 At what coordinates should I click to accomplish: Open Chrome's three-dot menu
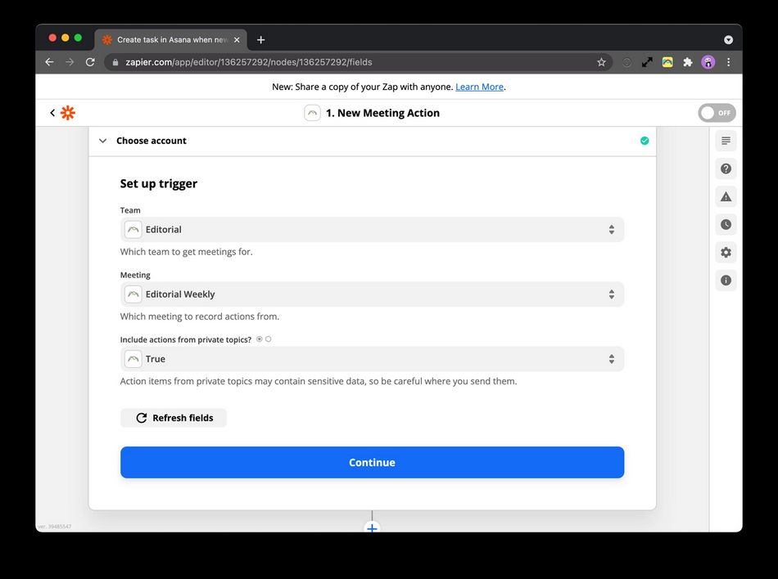click(x=728, y=62)
